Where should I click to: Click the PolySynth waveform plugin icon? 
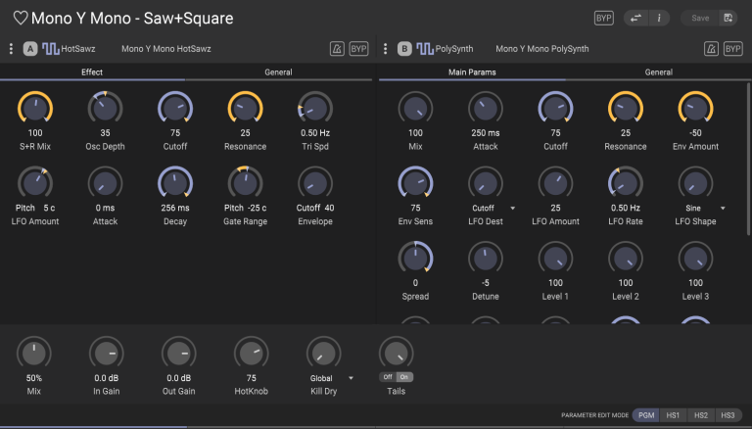pyautogui.click(x=424, y=48)
